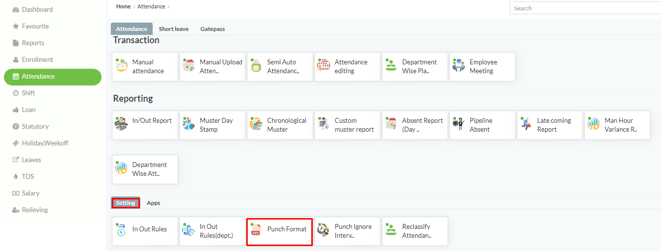Click the Manual attendance label
This screenshot has width=661, height=251.
[x=148, y=66]
